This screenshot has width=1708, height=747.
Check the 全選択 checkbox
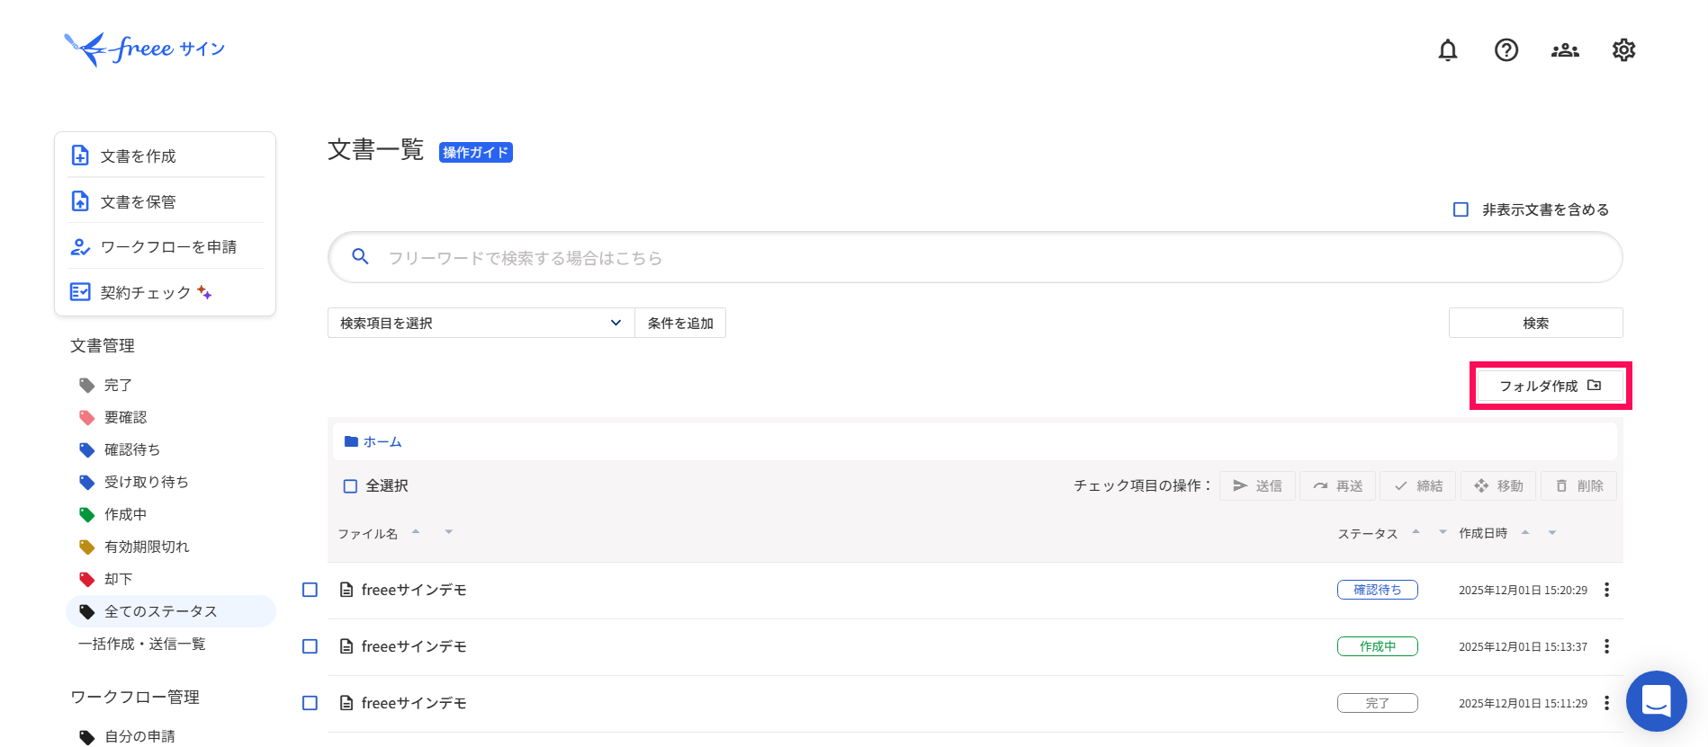coord(350,486)
